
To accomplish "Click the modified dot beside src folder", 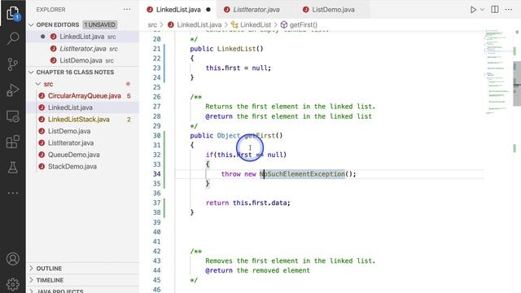I will pos(128,84).
